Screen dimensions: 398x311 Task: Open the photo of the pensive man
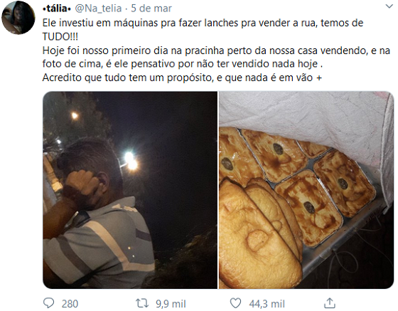[x=130, y=190]
